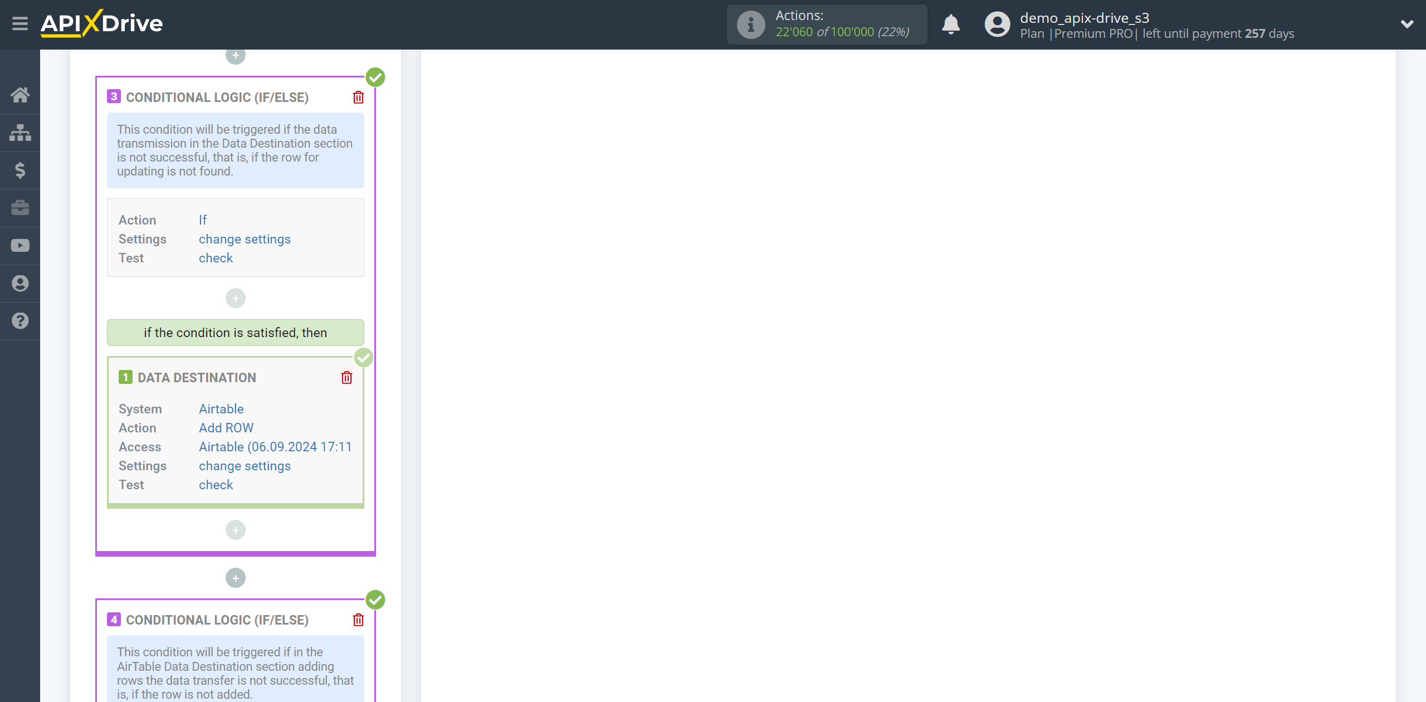1426x702 pixels.
Task: Expand the demo_apix-drive_s3 account dropdown
Action: pos(1403,25)
